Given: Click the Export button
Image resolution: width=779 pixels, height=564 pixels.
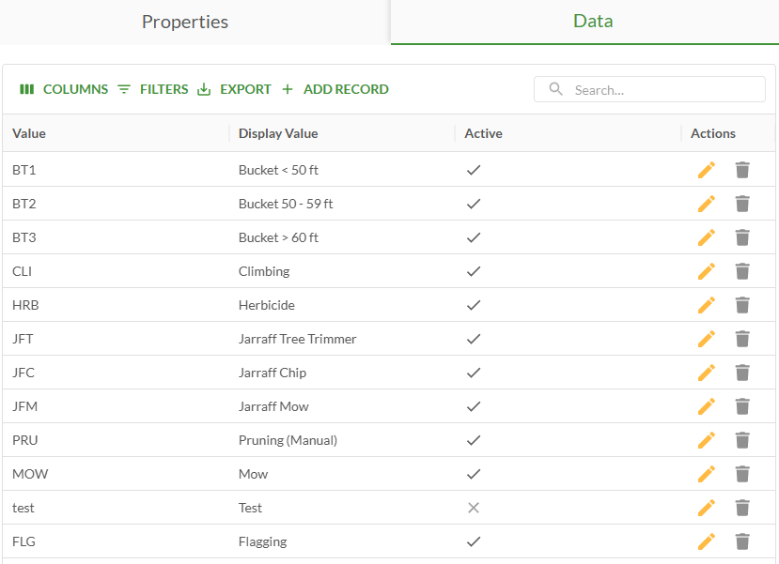Looking at the screenshot, I should [234, 89].
